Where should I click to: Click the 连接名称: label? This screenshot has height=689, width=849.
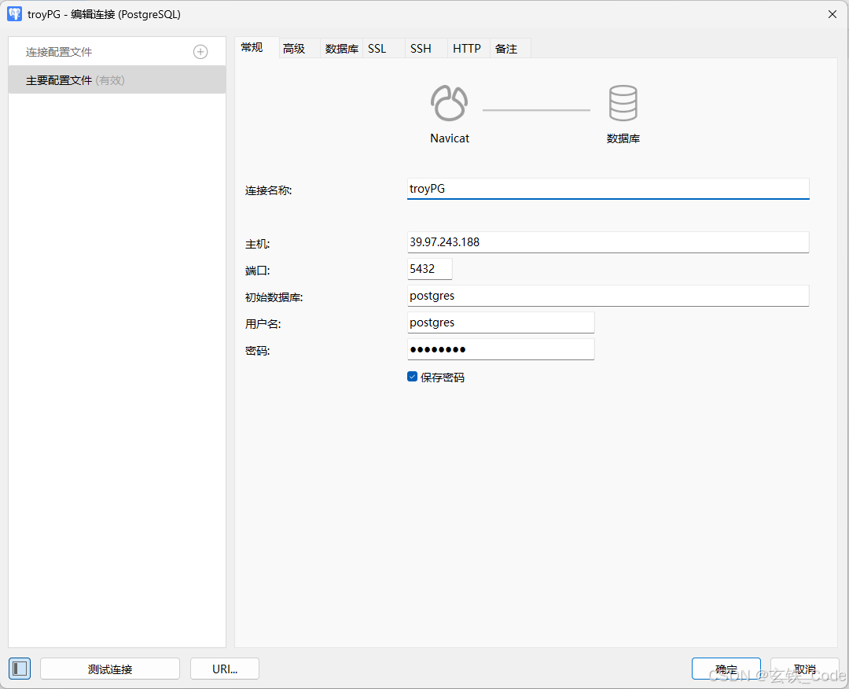pos(269,190)
